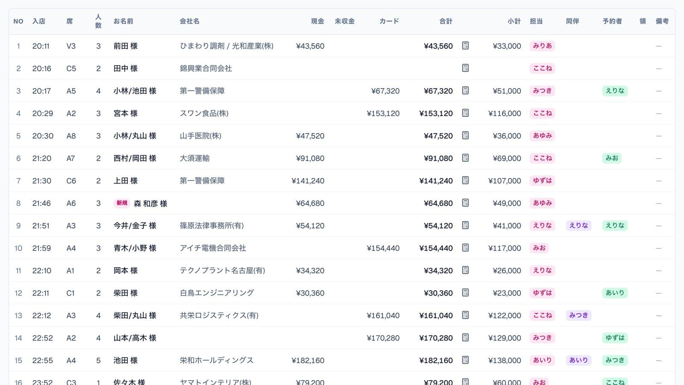Viewport: 684px width, 385px height.
Task: Click the calculator icon for 佐々木 様 row
Action: [x=466, y=382]
